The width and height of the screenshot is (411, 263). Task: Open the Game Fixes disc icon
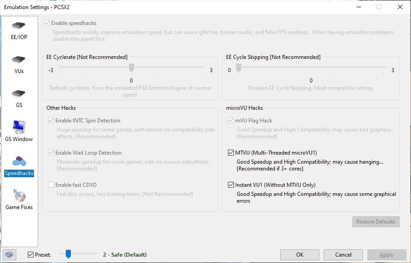click(x=19, y=195)
